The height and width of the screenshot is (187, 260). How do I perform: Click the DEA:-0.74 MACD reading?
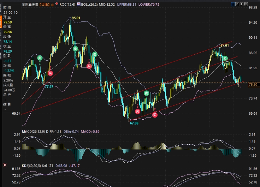tap(71, 132)
